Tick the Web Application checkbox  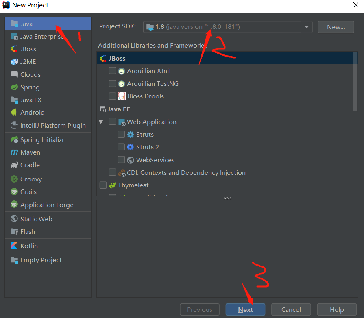pyautogui.click(x=112, y=122)
